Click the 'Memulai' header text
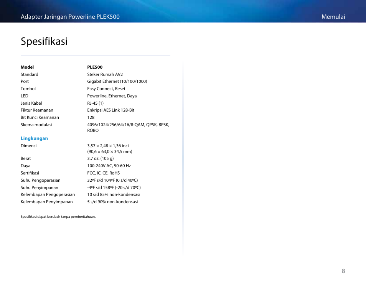The width and height of the screenshot is (366, 283). pyautogui.click(x=333, y=17)
